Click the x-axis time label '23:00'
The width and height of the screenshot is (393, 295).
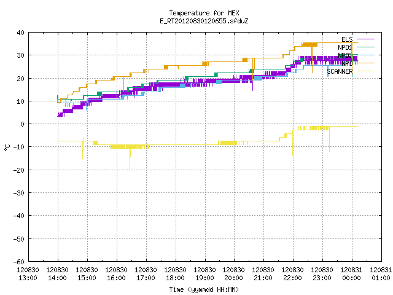(322, 278)
